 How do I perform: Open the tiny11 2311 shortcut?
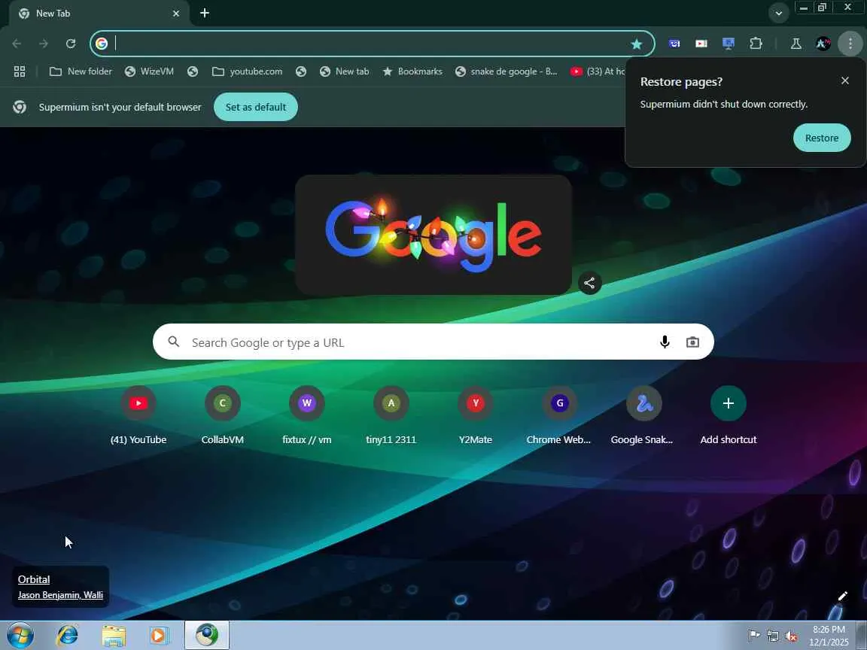coord(391,416)
